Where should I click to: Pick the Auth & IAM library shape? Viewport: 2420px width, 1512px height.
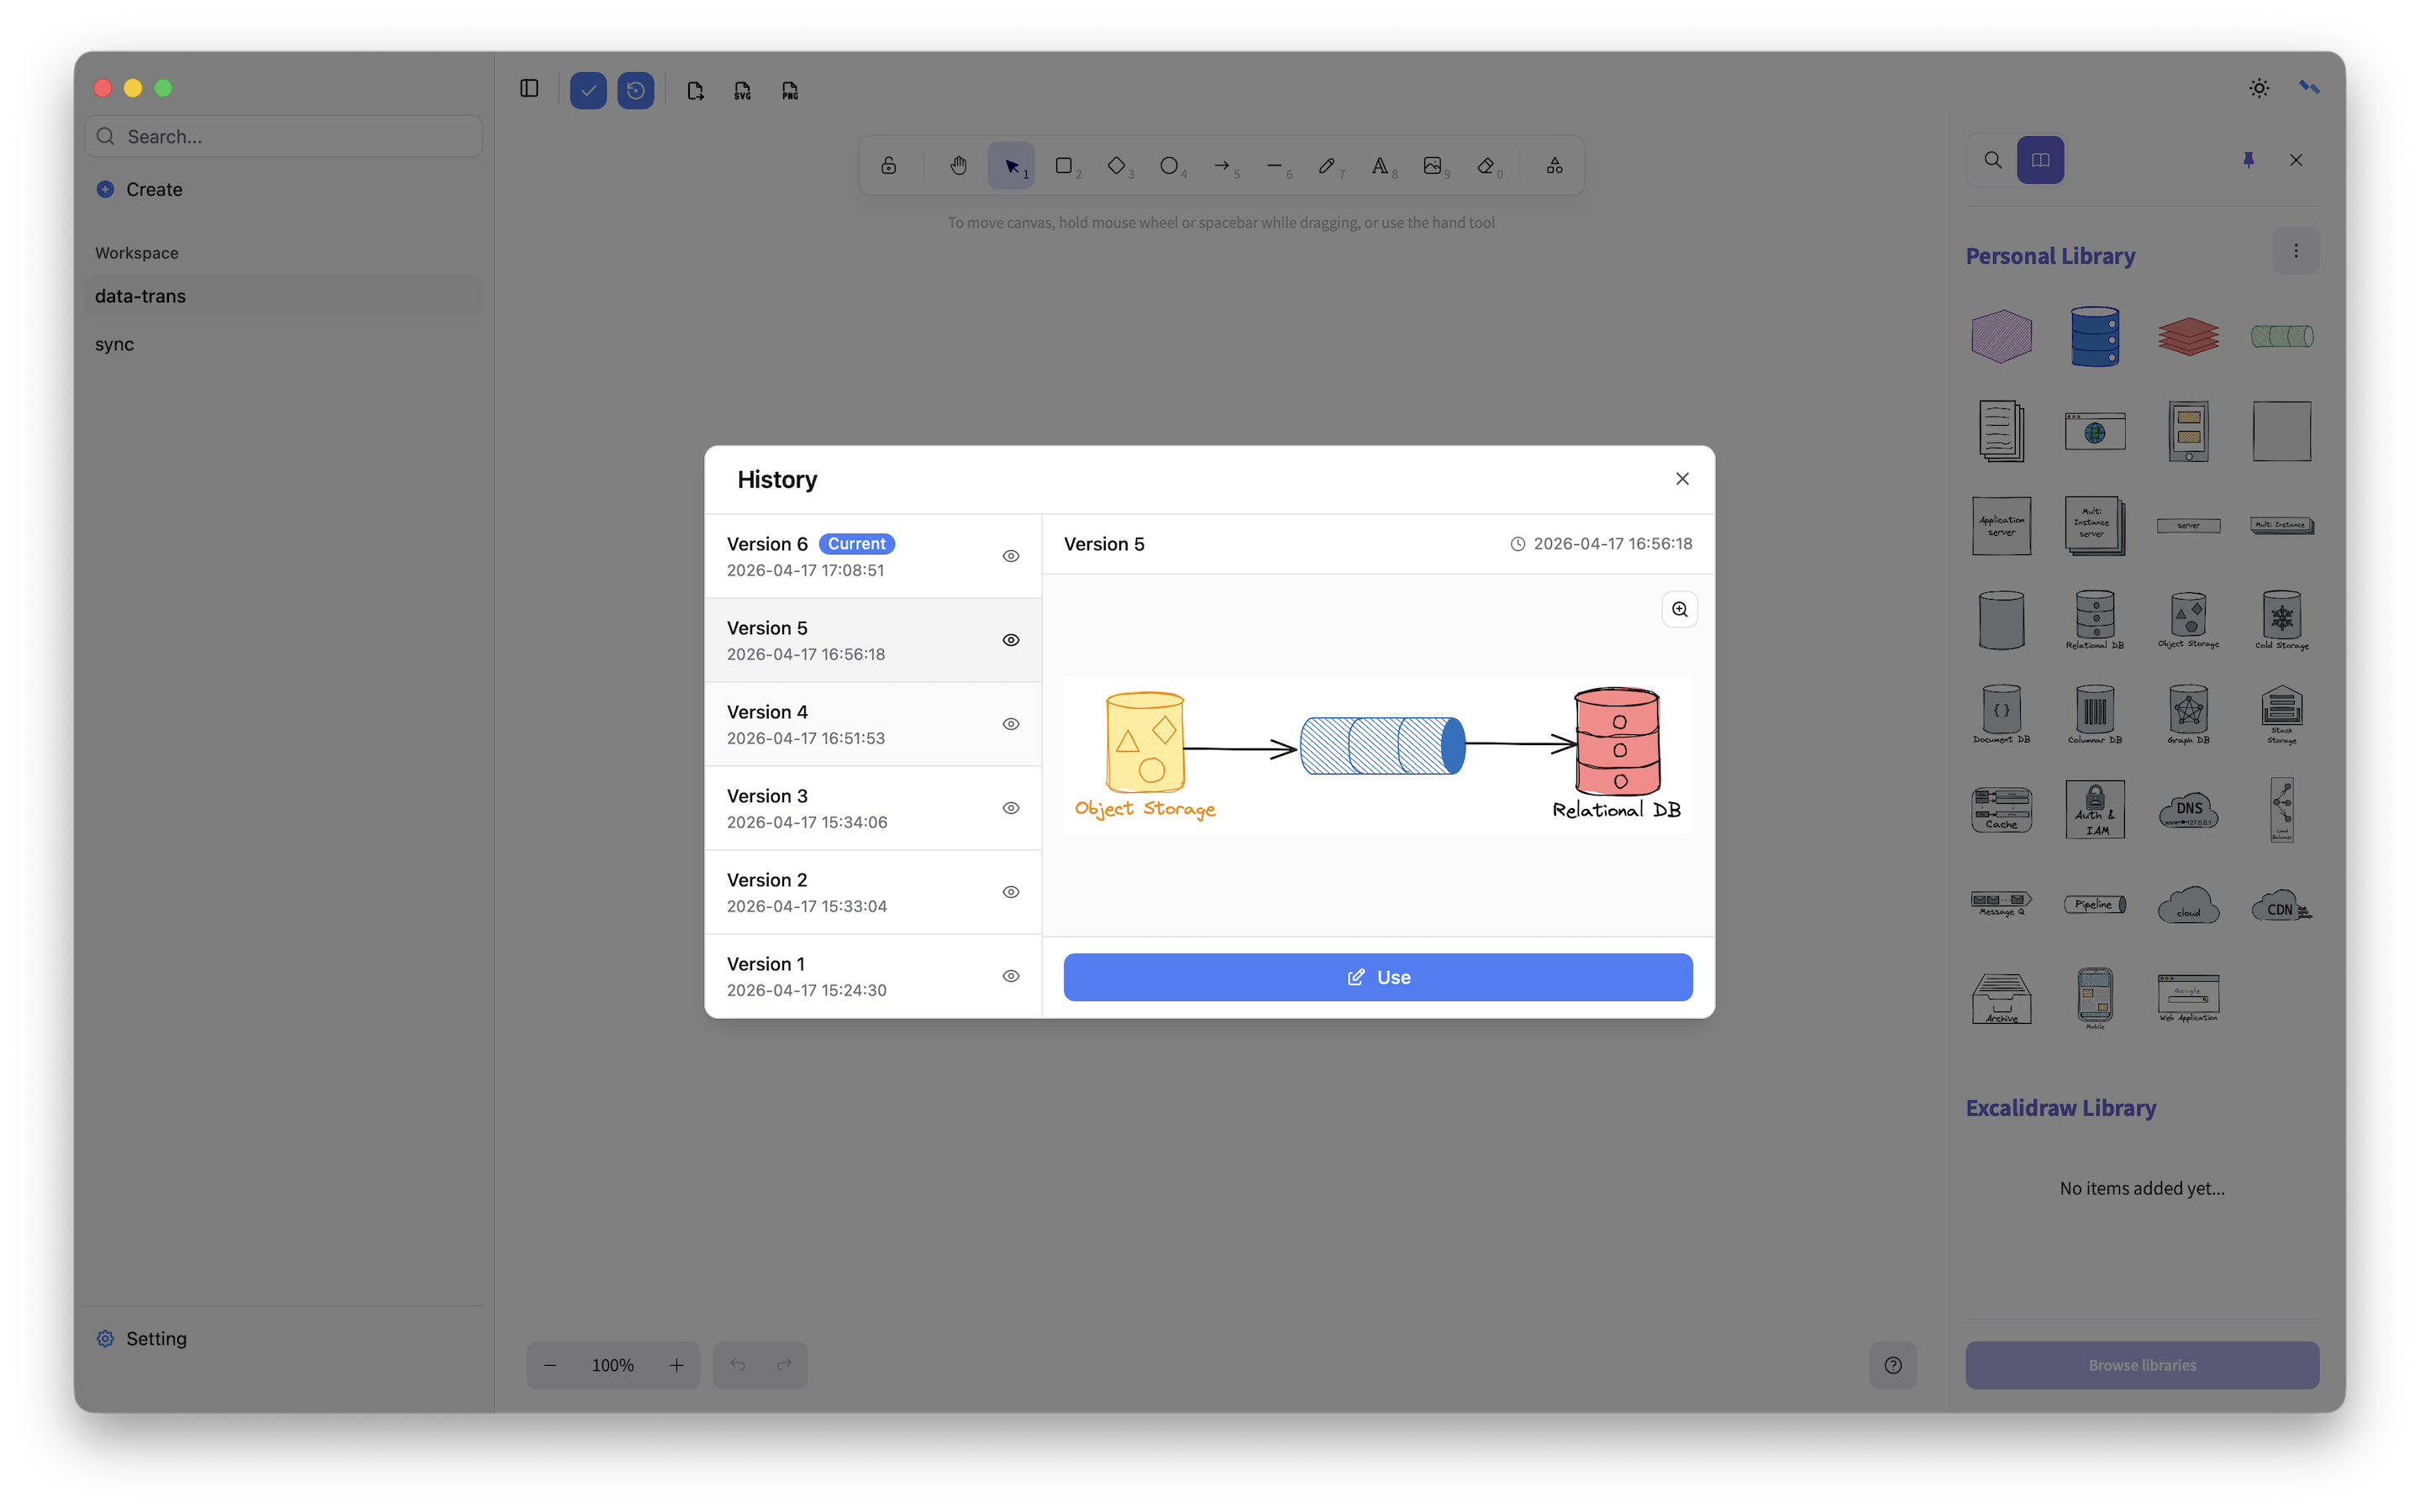[x=2095, y=810]
